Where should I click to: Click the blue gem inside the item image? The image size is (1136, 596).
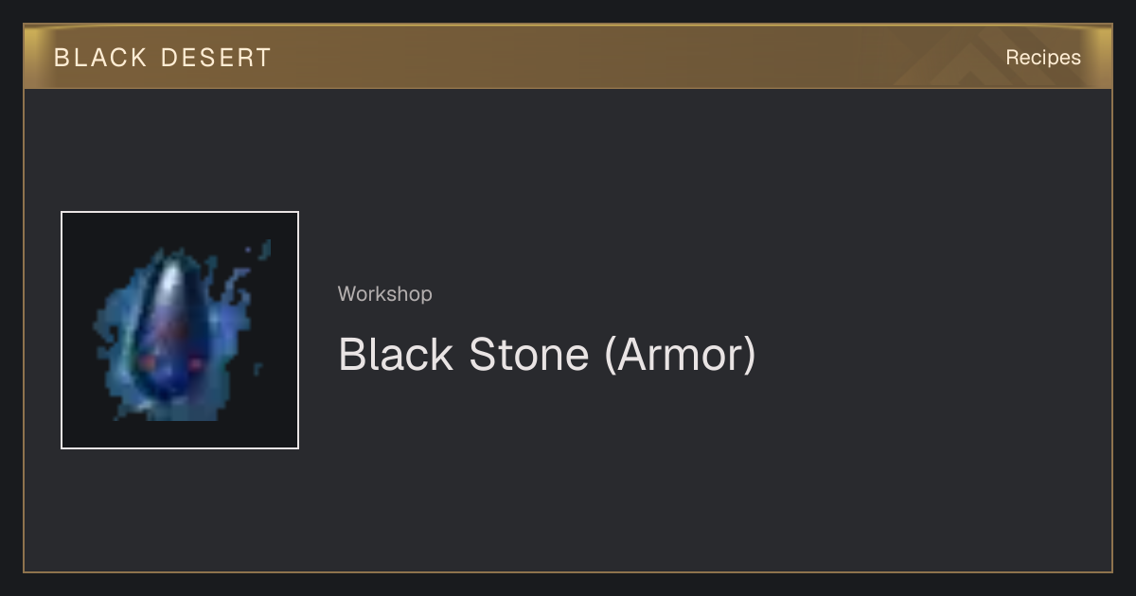(x=173, y=326)
